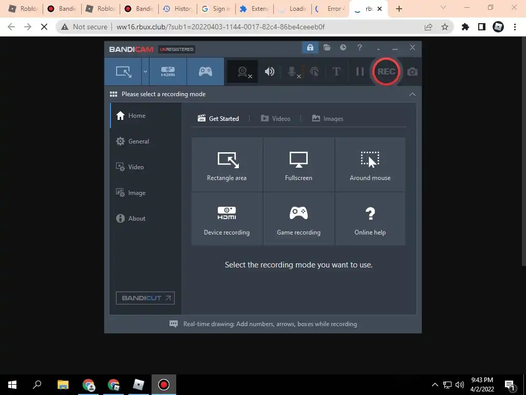Open the screen mode dropdown arrow

click(x=145, y=71)
